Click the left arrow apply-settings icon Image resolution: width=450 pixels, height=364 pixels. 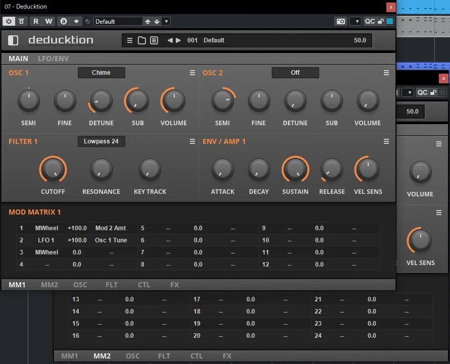(x=76, y=21)
